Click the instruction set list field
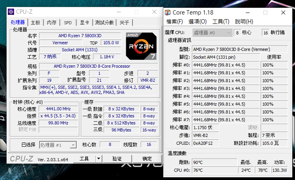Viewport: 295px width, 180px height. pos(98,90)
